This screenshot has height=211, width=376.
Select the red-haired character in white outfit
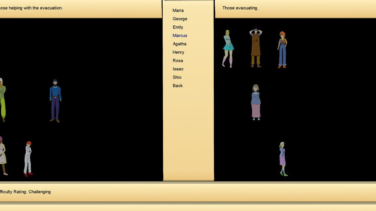(28, 159)
